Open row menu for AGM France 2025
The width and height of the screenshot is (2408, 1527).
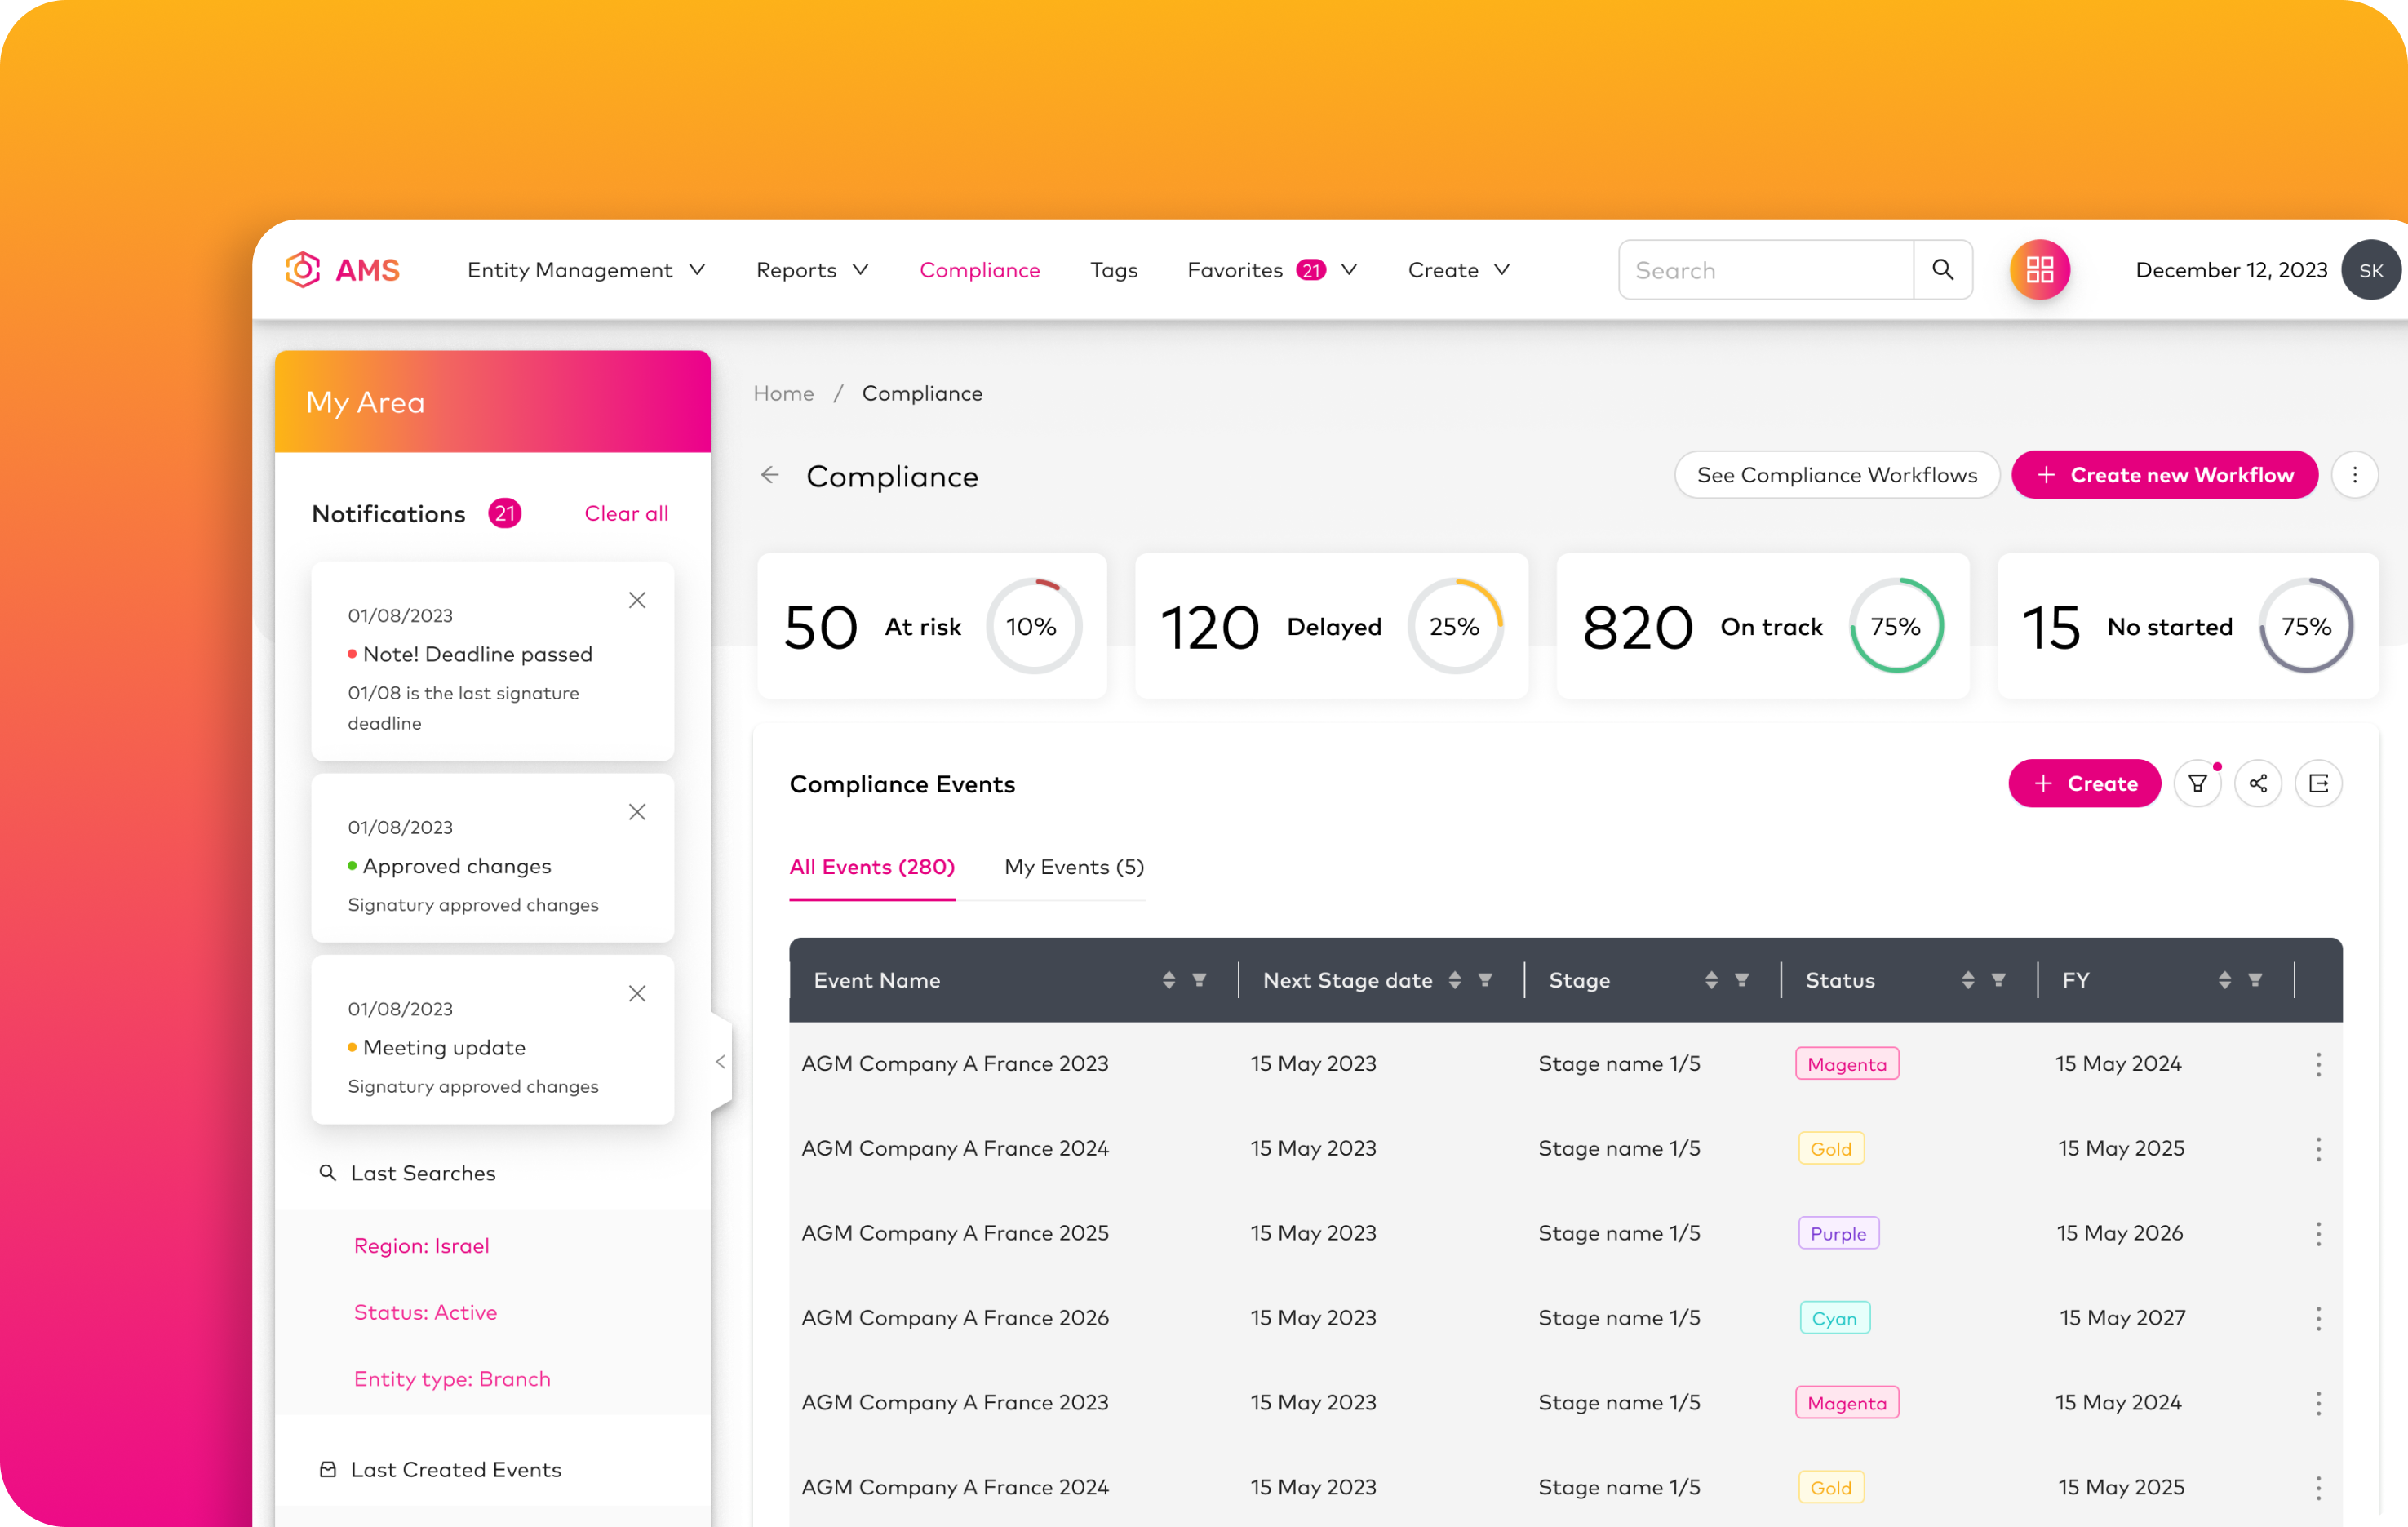(x=2318, y=1234)
